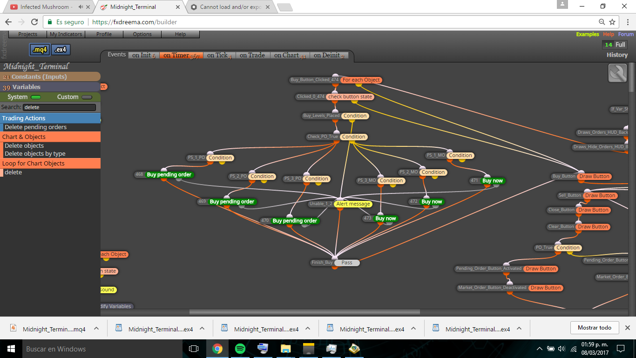636x358 pixels.
Task: Open the History panel
Action: click(617, 55)
